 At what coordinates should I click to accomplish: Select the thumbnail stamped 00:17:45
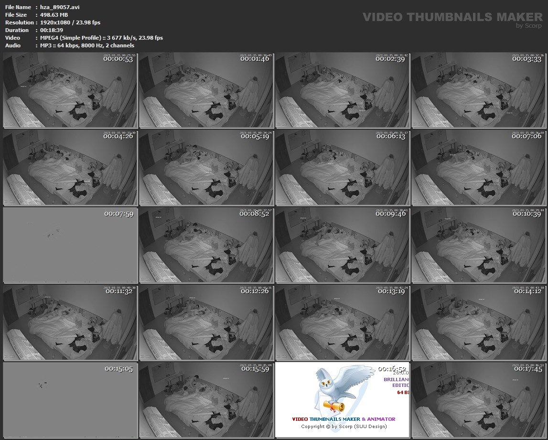478,400
